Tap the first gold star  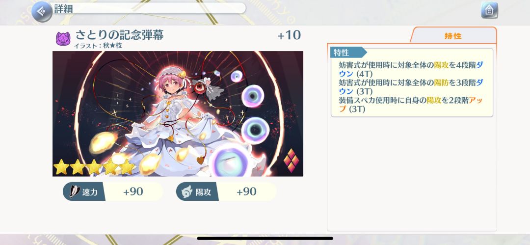pos(61,167)
